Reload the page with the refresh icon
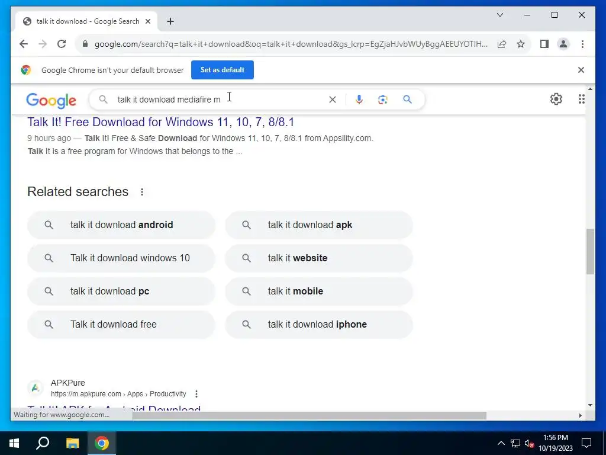Image resolution: width=606 pixels, height=455 pixels. pos(62,44)
